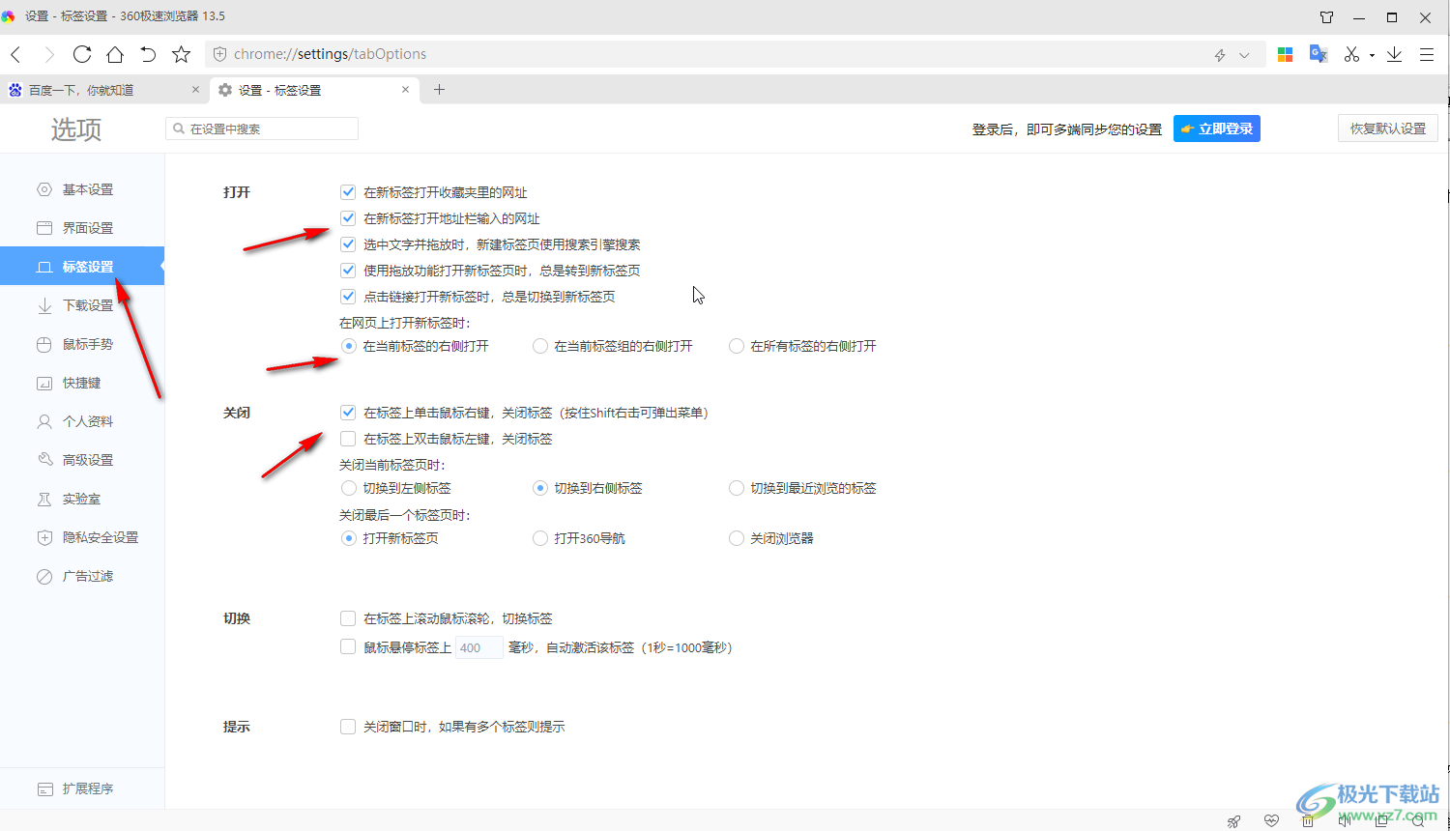This screenshot has height=831, width=1450.
Task: Click the 立即登录 login button
Action: tap(1217, 129)
